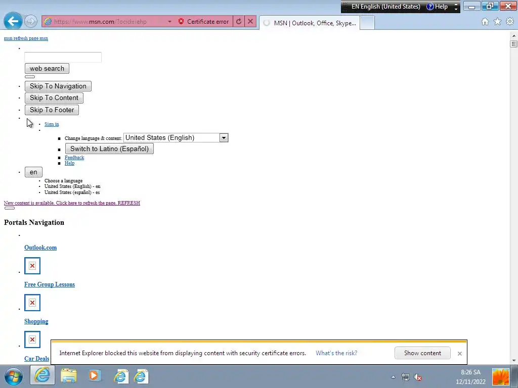Click the vertical scrollbar thumb
This screenshot has width=518, height=388.
(514, 43)
